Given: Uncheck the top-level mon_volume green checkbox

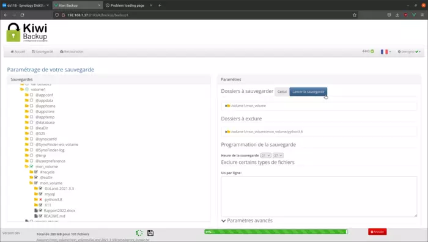Looking at the screenshot, I should [31, 166].
